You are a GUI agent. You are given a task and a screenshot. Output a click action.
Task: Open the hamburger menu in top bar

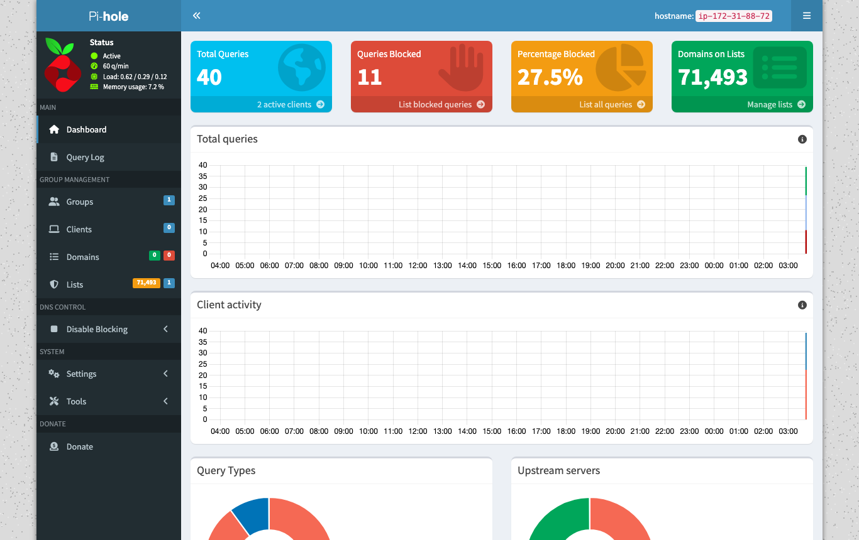coord(807,16)
